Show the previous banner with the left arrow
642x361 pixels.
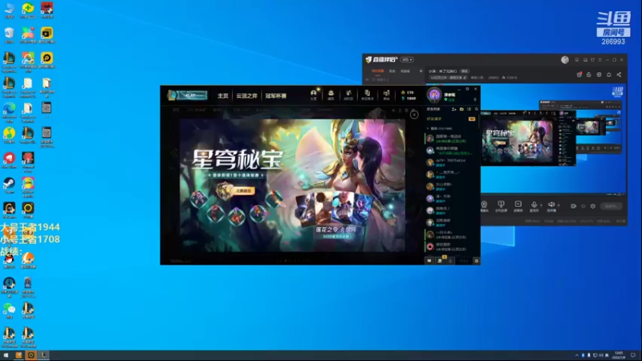point(175,152)
